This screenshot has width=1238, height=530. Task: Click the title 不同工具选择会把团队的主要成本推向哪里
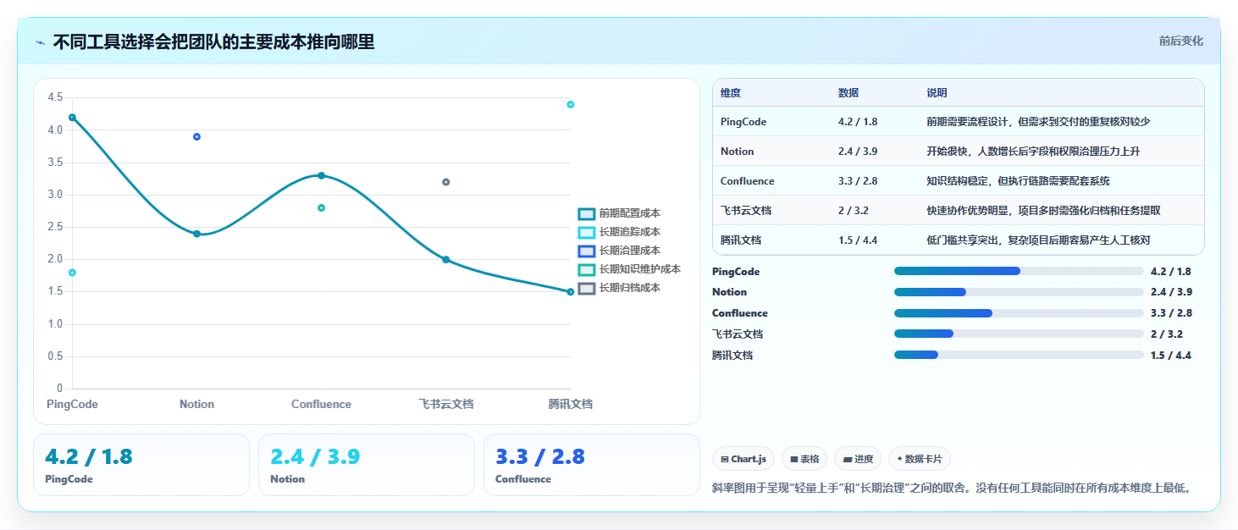tap(213, 42)
